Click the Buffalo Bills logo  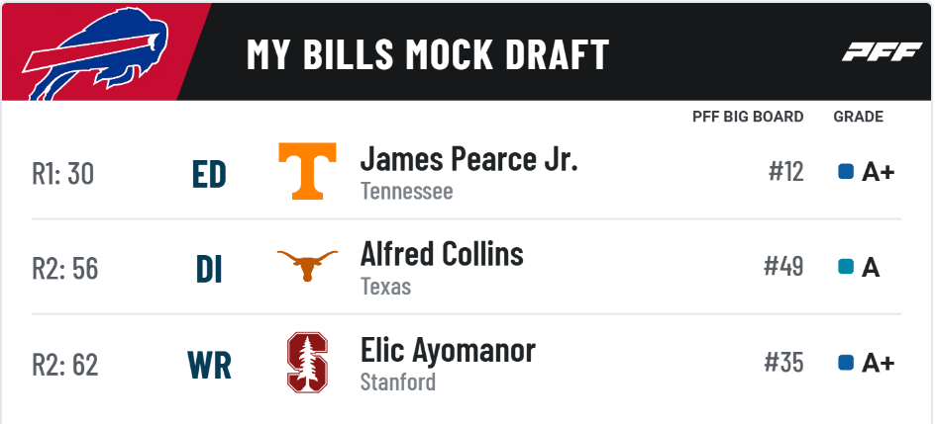[95, 53]
